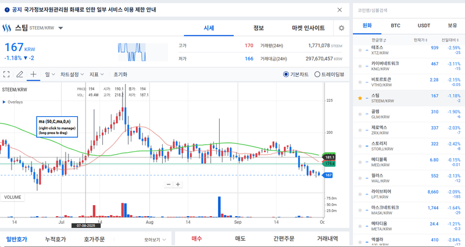465x247 pixels.
Task: Click the fullscreen chart icon
Action: coord(7,74)
